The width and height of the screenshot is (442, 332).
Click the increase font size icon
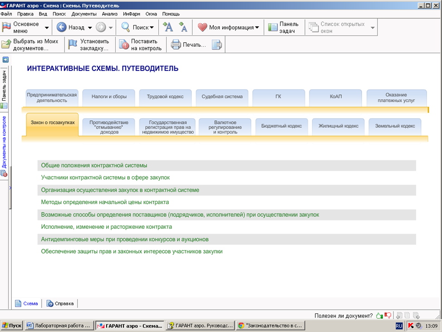pos(168,27)
